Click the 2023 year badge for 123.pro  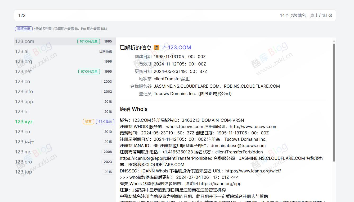[x=108, y=162]
